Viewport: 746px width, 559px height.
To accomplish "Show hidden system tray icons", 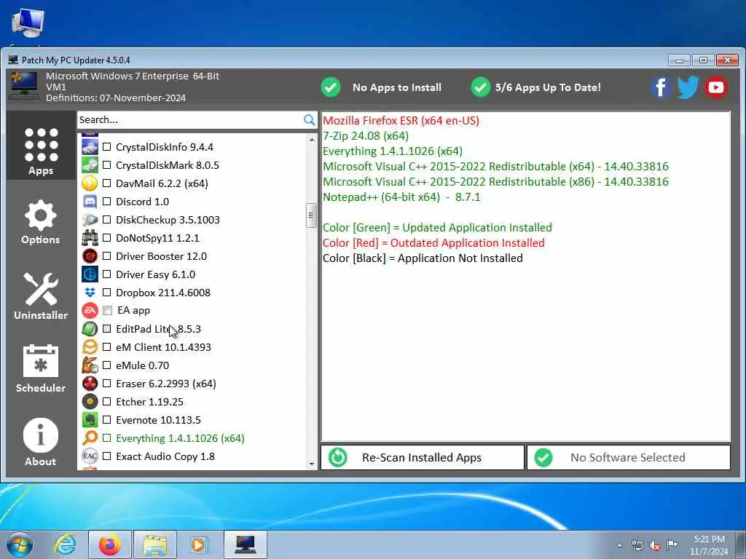I will 619,545.
